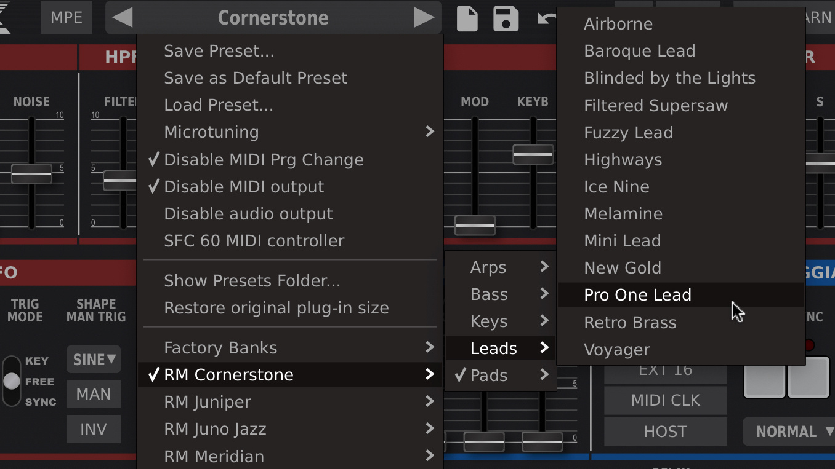The height and width of the screenshot is (469, 835).
Task: Open the Pads preset category
Action: (501, 376)
